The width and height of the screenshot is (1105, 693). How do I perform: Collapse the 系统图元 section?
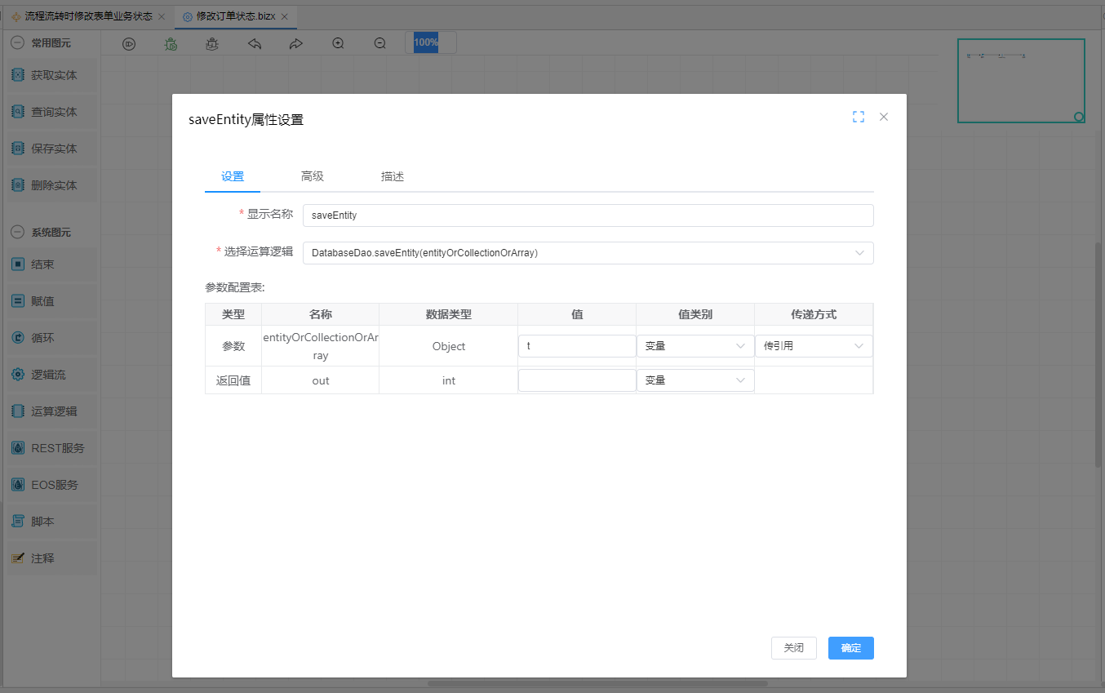tap(17, 233)
